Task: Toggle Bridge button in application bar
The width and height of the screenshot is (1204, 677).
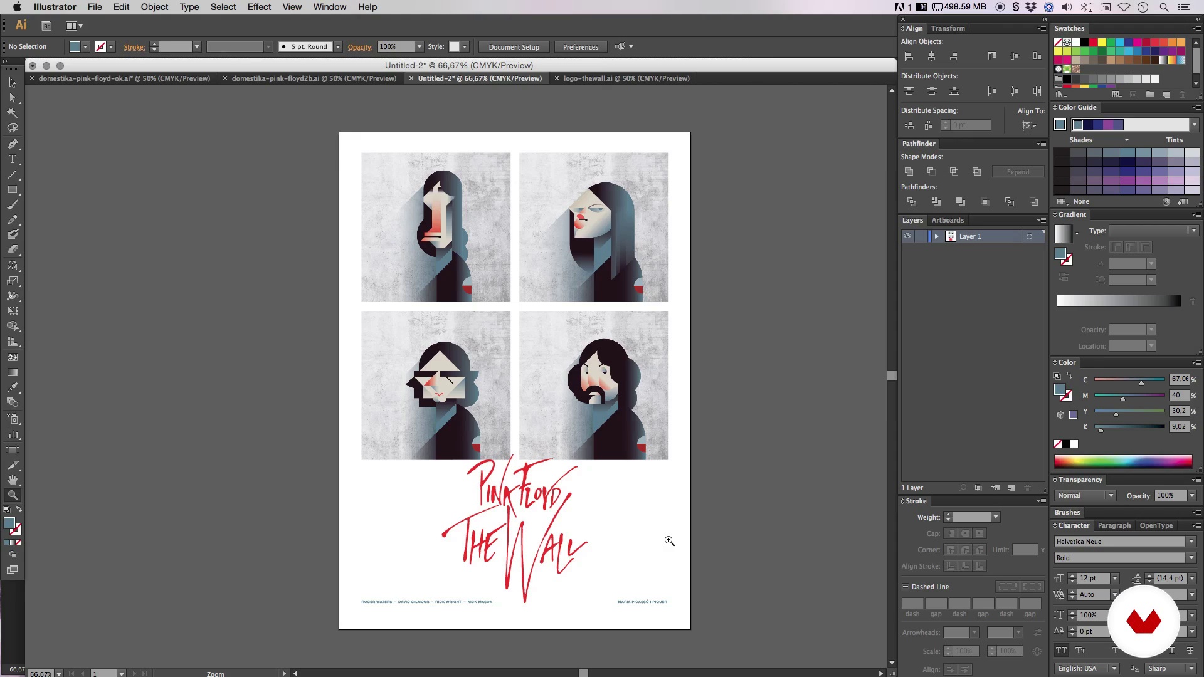Action: [x=46, y=26]
